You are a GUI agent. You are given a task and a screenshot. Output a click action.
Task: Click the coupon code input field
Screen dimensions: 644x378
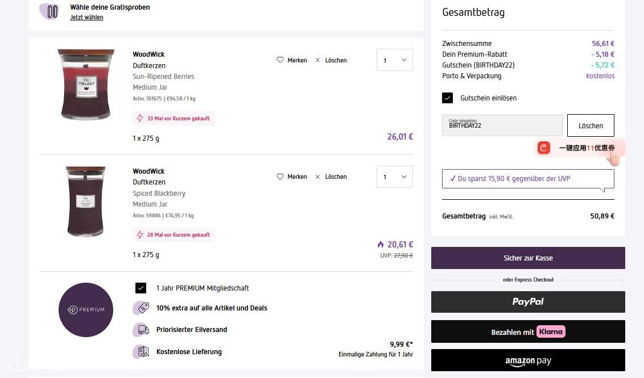(502, 125)
